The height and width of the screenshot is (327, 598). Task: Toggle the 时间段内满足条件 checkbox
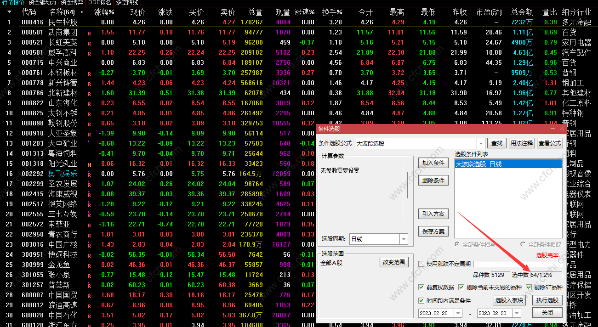coord(421,301)
